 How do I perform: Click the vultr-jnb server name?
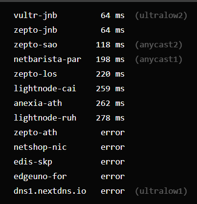[36, 16]
